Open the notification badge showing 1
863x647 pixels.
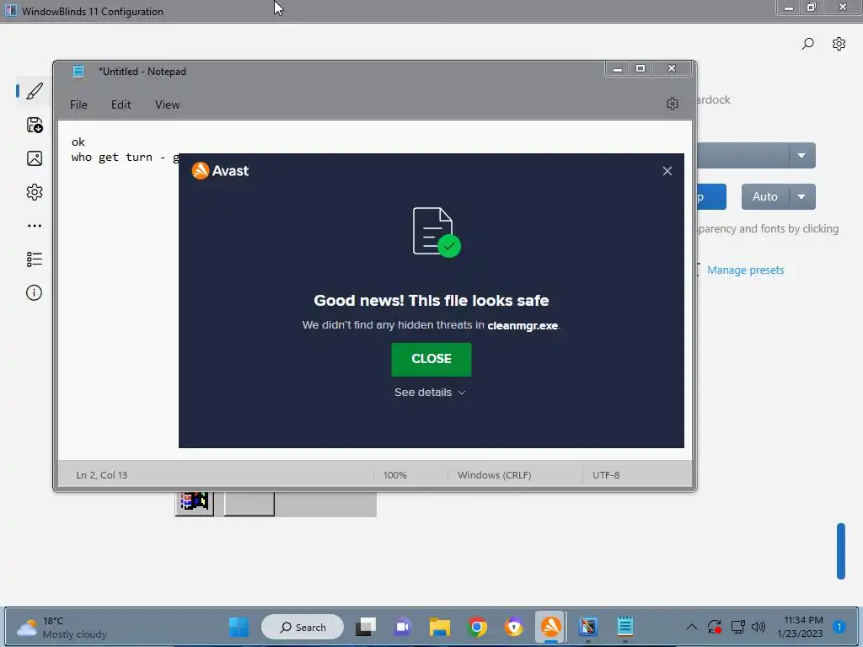coord(839,627)
